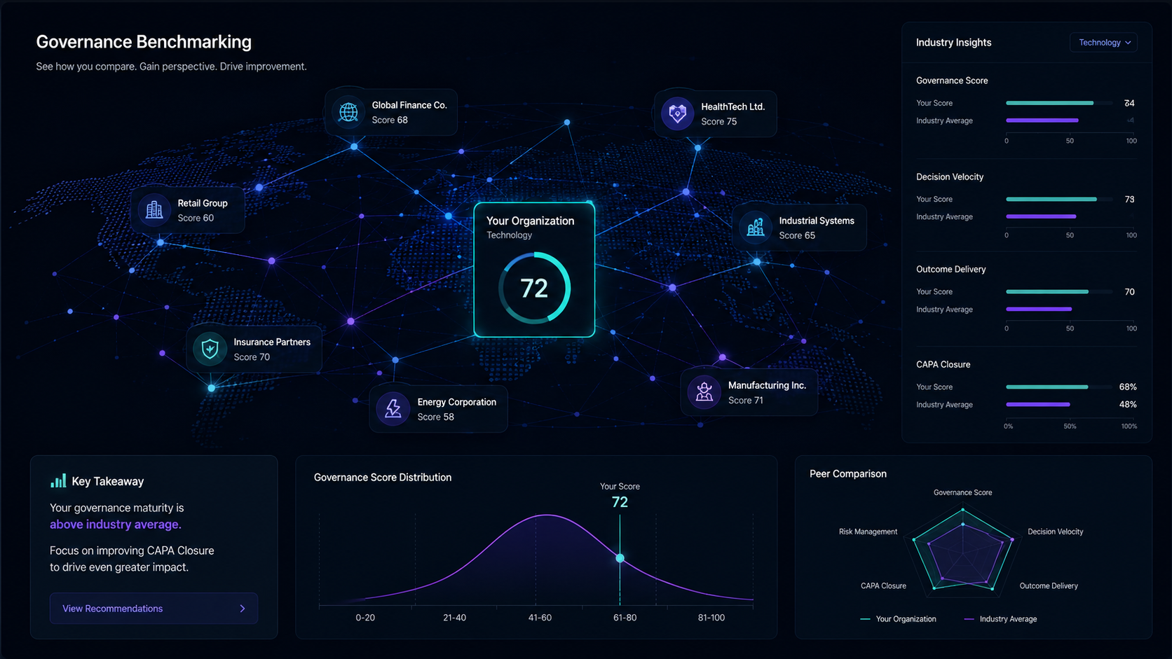
Task: Click the arrow in View Recommendations
Action: tap(243, 609)
